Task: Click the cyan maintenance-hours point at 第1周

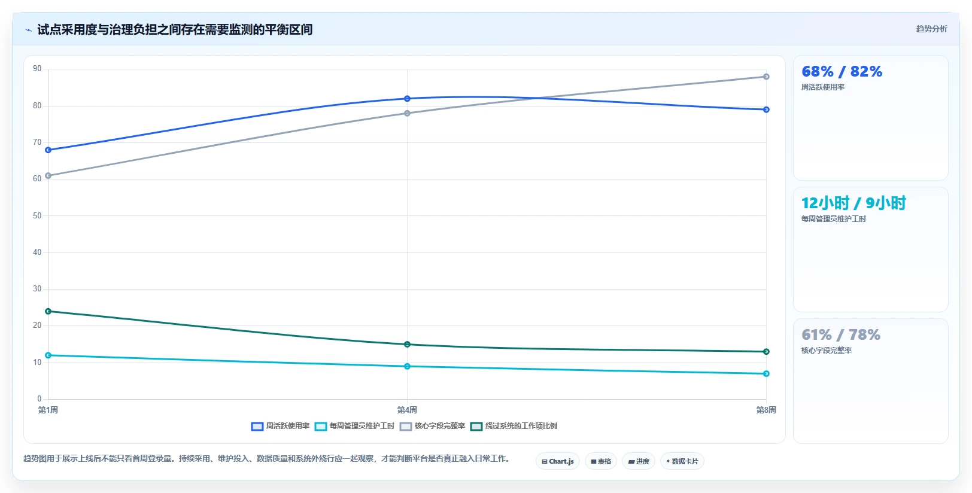Action: tap(48, 355)
